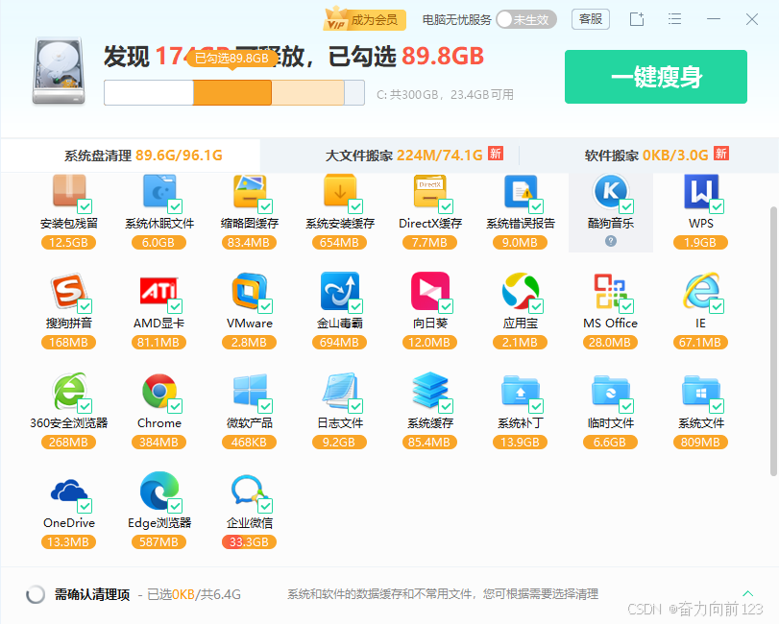The height and width of the screenshot is (624, 779).
Task: Click the 系统补丁 folder icon
Action: coord(521,392)
